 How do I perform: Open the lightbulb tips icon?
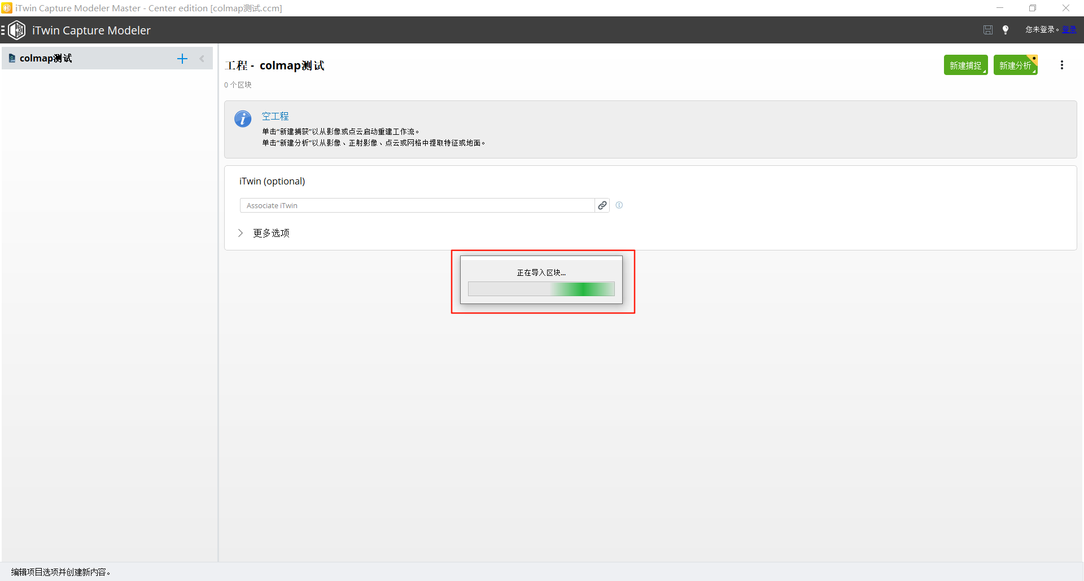click(x=1006, y=30)
